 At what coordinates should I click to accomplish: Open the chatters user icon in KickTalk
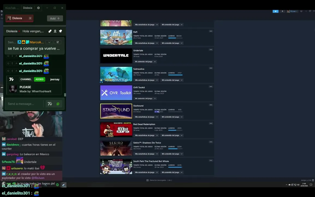[x=55, y=31]
